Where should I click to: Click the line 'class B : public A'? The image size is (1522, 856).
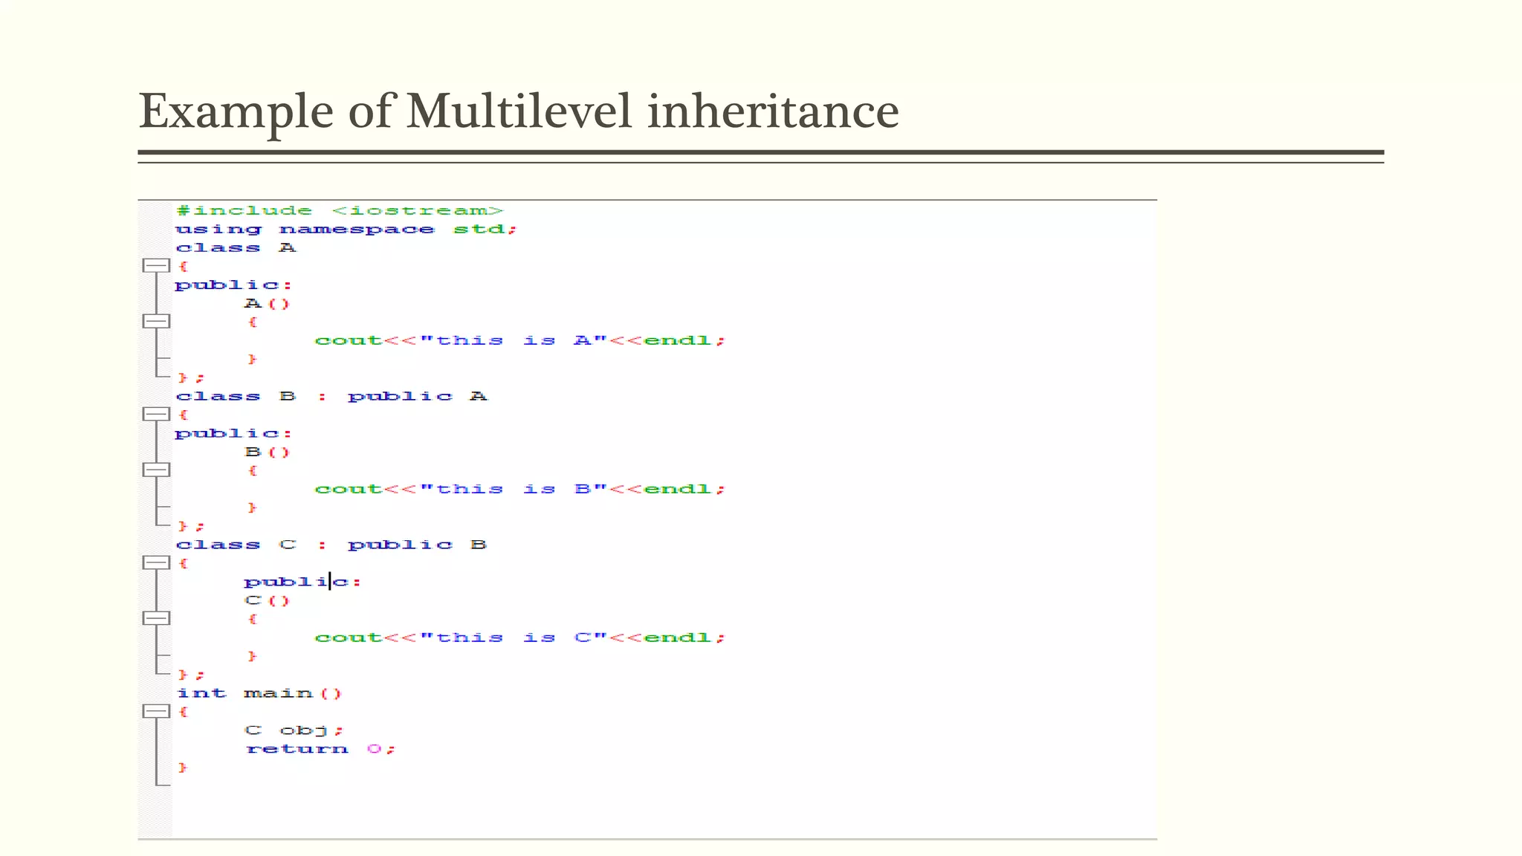pyautogui.click(x=331, y=396)
